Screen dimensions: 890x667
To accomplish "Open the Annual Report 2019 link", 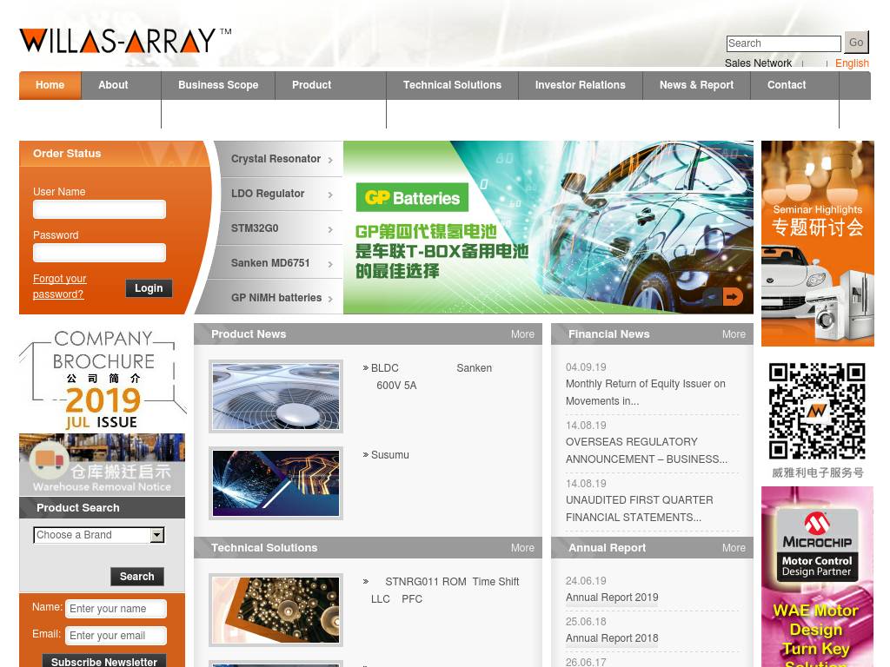I will (612, 598).
